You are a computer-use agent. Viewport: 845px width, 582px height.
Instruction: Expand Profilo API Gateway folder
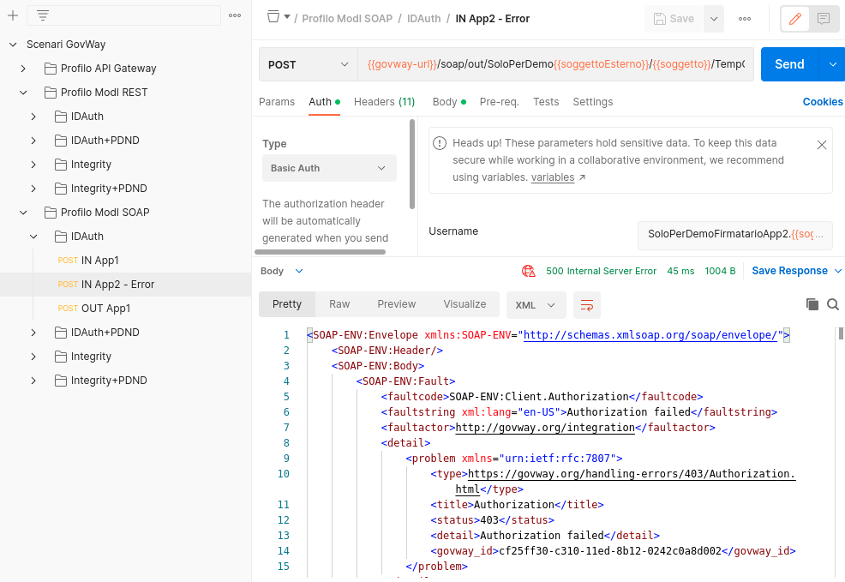(22, 69)
